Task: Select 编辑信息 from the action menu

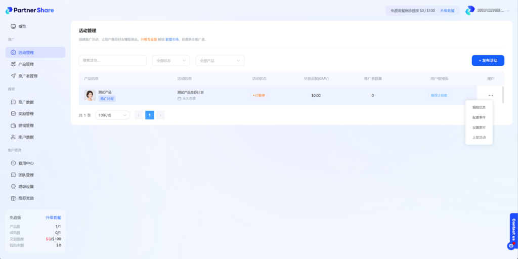Action: point(479,107)
